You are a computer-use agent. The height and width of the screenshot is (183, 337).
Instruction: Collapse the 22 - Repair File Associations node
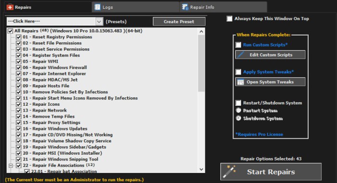[11, 166]
